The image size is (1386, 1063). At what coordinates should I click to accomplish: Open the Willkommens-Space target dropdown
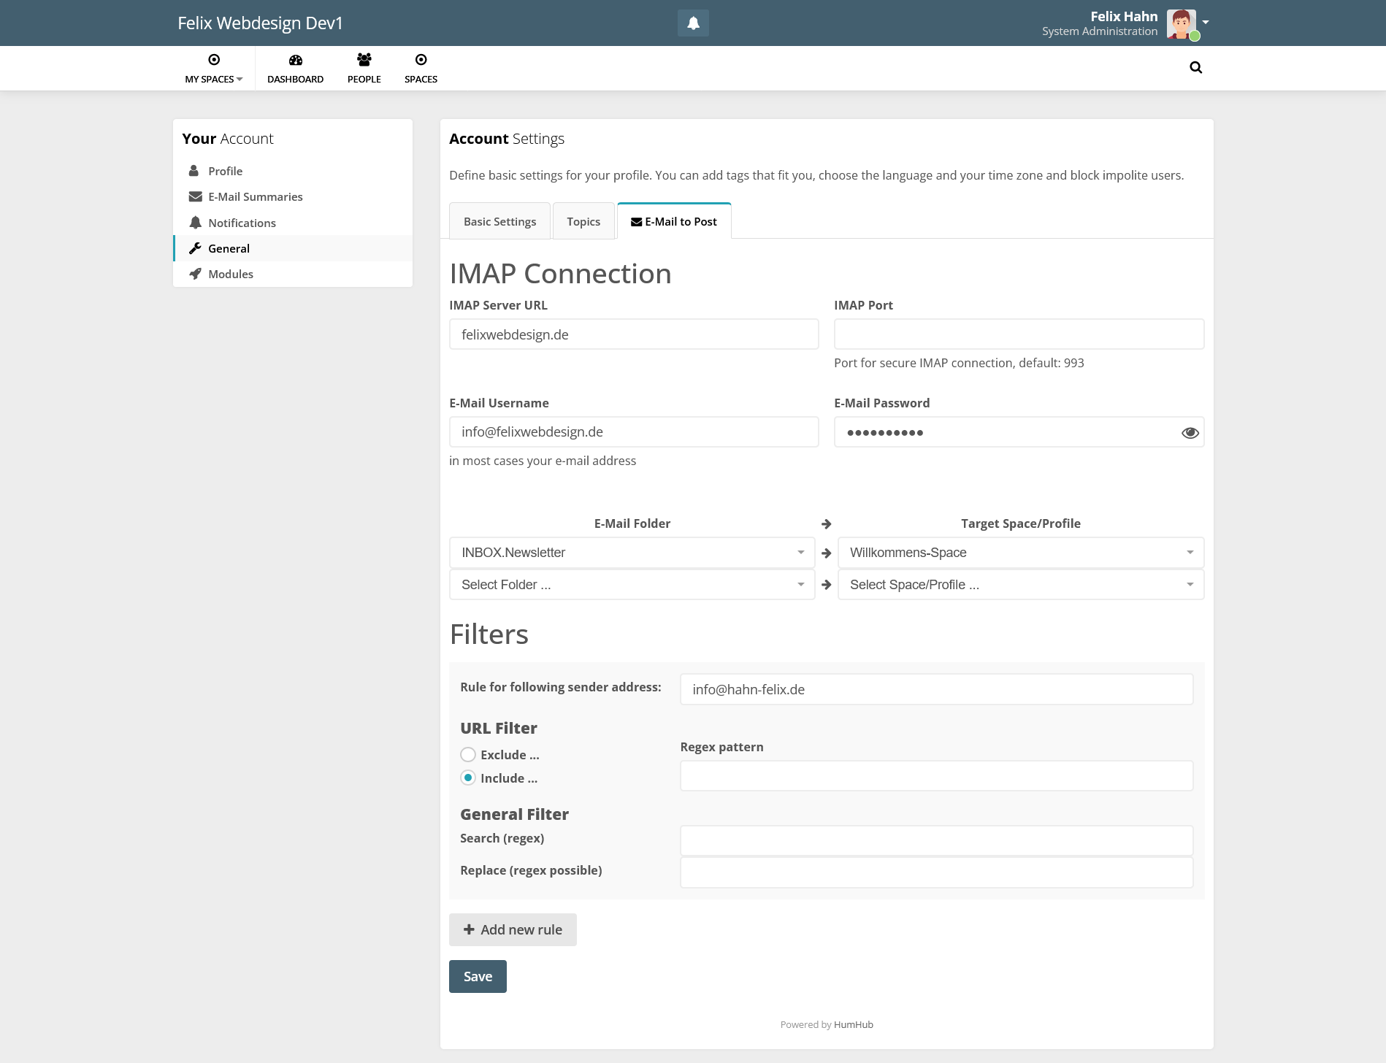pyautogui.click(x=1020, y=553)
